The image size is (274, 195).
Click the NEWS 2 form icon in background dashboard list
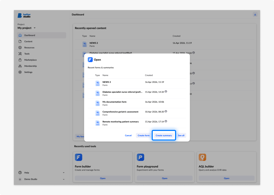tap(84, 44)
